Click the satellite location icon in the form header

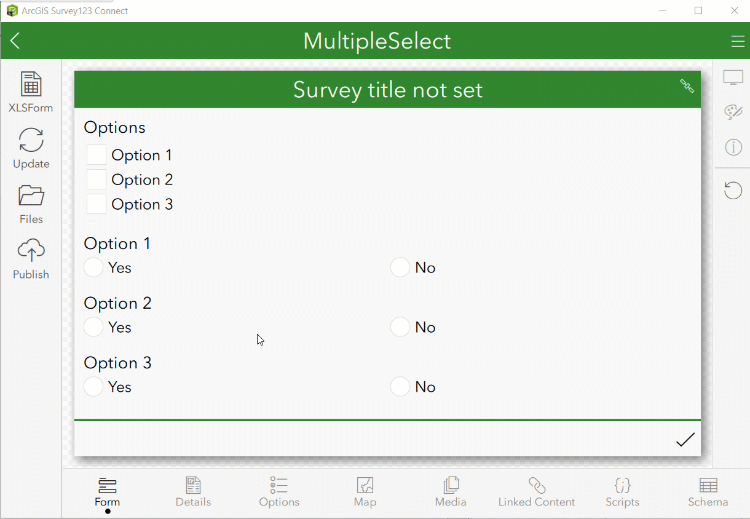point(686,87)
